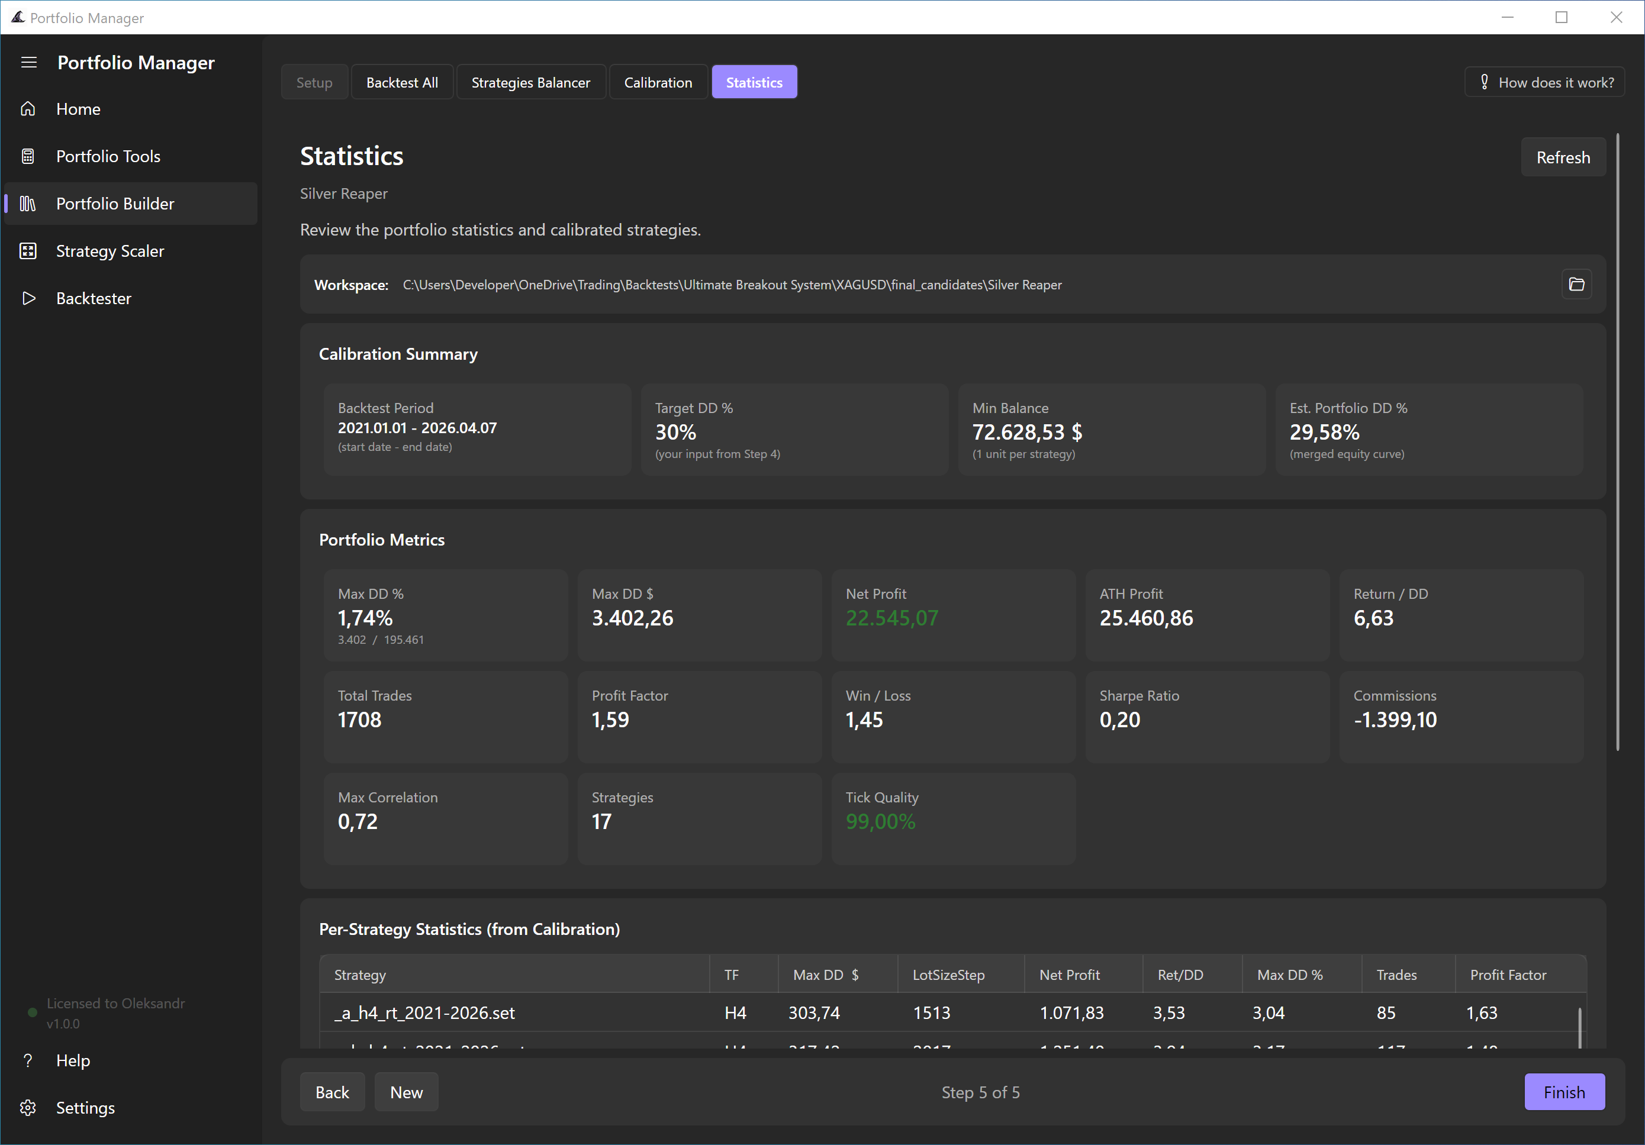The height and width of the screenshot is (1145, 1645).
Task: Open Help in the sidebar
Action: 130,1060
